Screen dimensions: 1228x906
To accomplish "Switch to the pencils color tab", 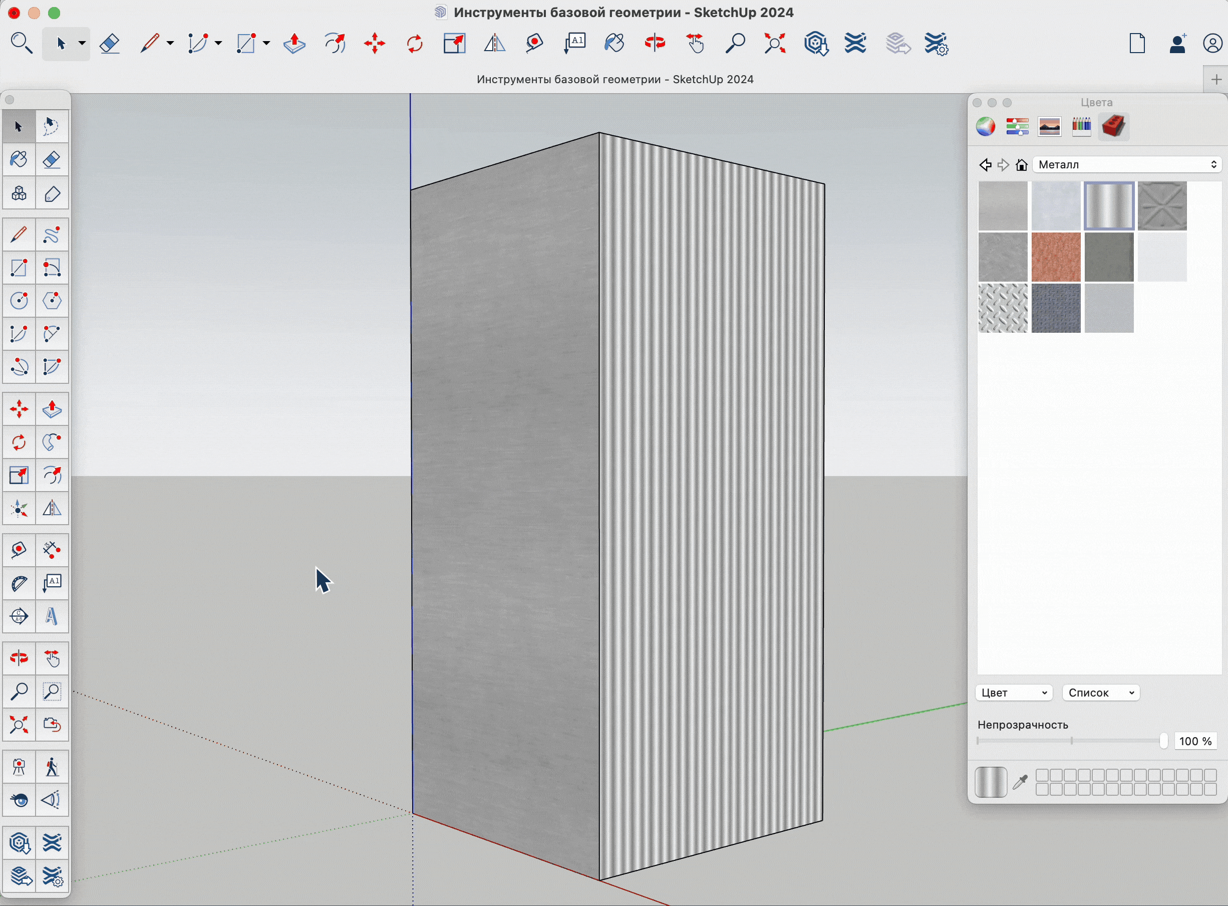I will point(1081,127).
